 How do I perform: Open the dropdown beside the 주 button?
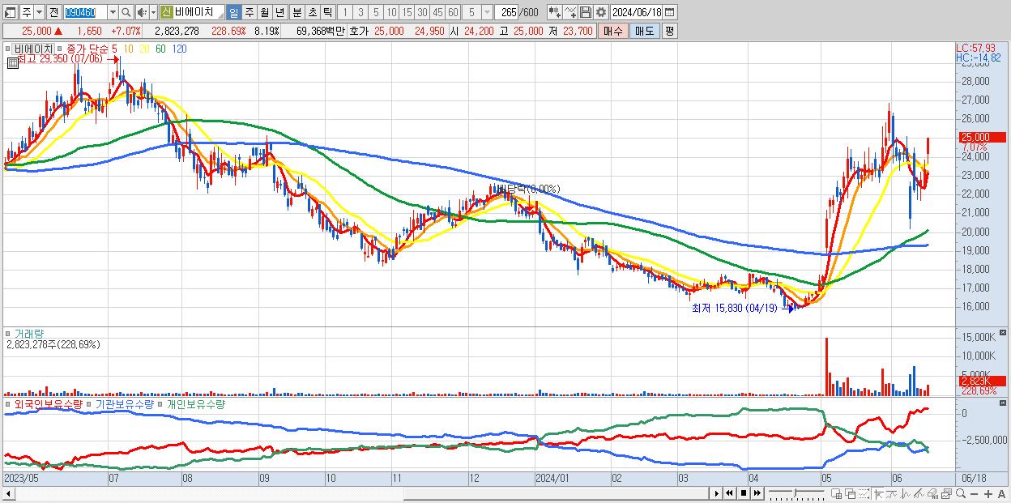[x=39, y=13]
